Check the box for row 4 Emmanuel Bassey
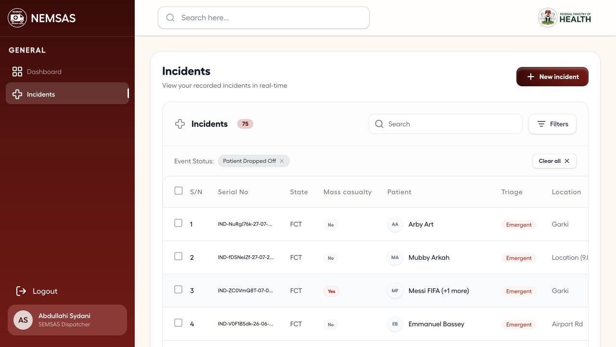Screen dimensions: 616x347 click(179, 323)
